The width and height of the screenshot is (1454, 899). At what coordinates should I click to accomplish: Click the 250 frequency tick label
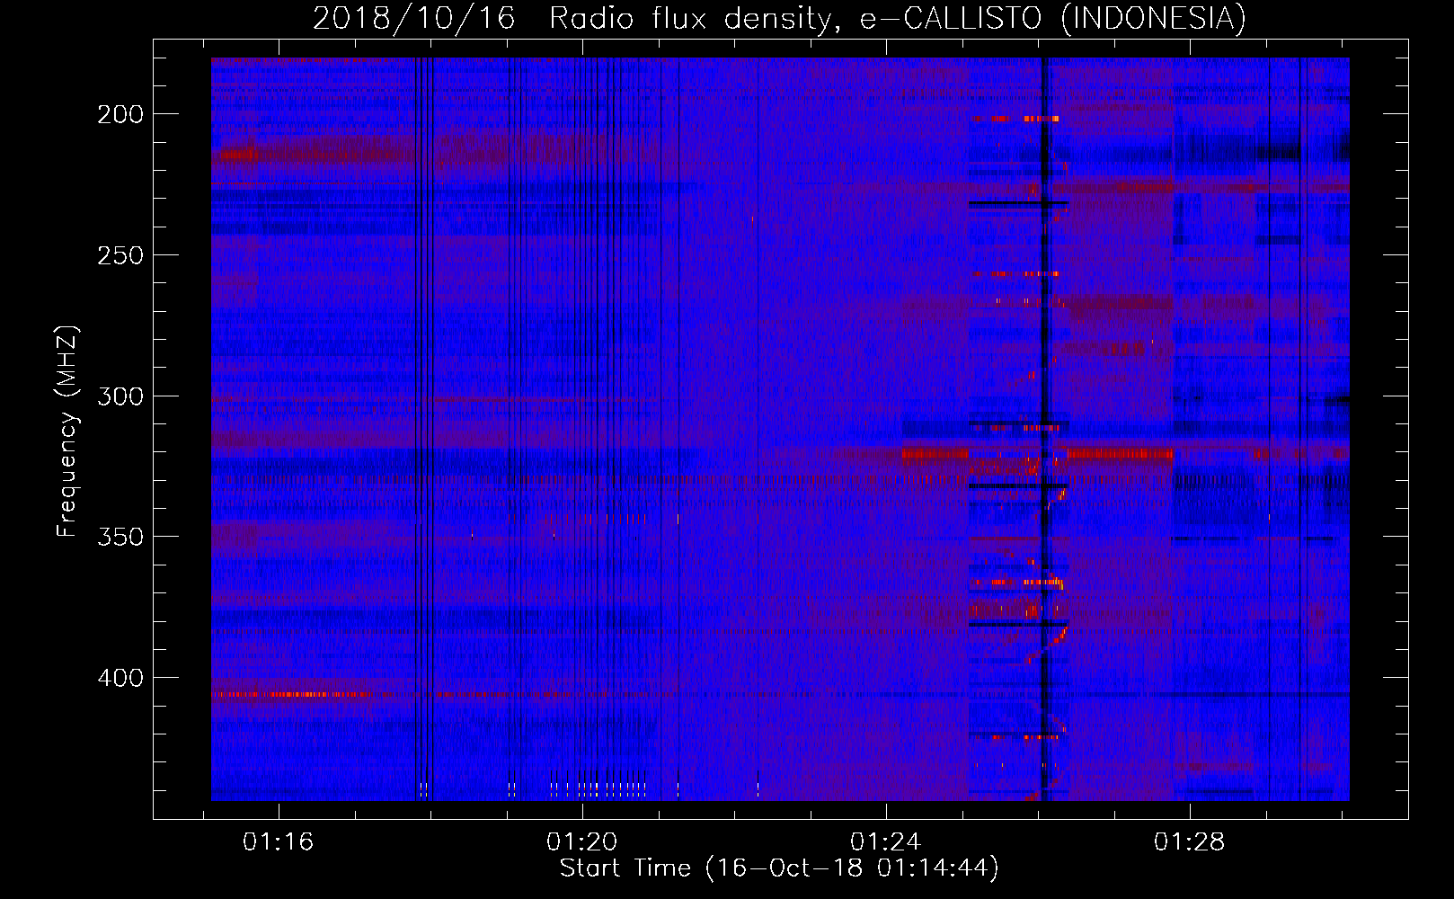120,255
